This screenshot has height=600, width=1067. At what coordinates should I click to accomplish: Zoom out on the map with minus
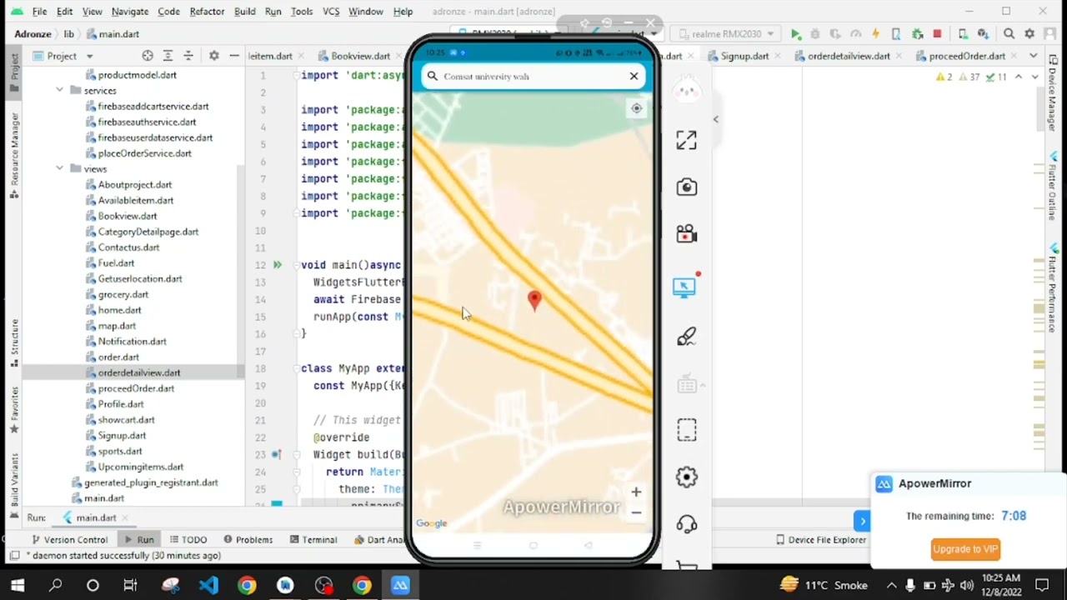[x=636, y=512]
